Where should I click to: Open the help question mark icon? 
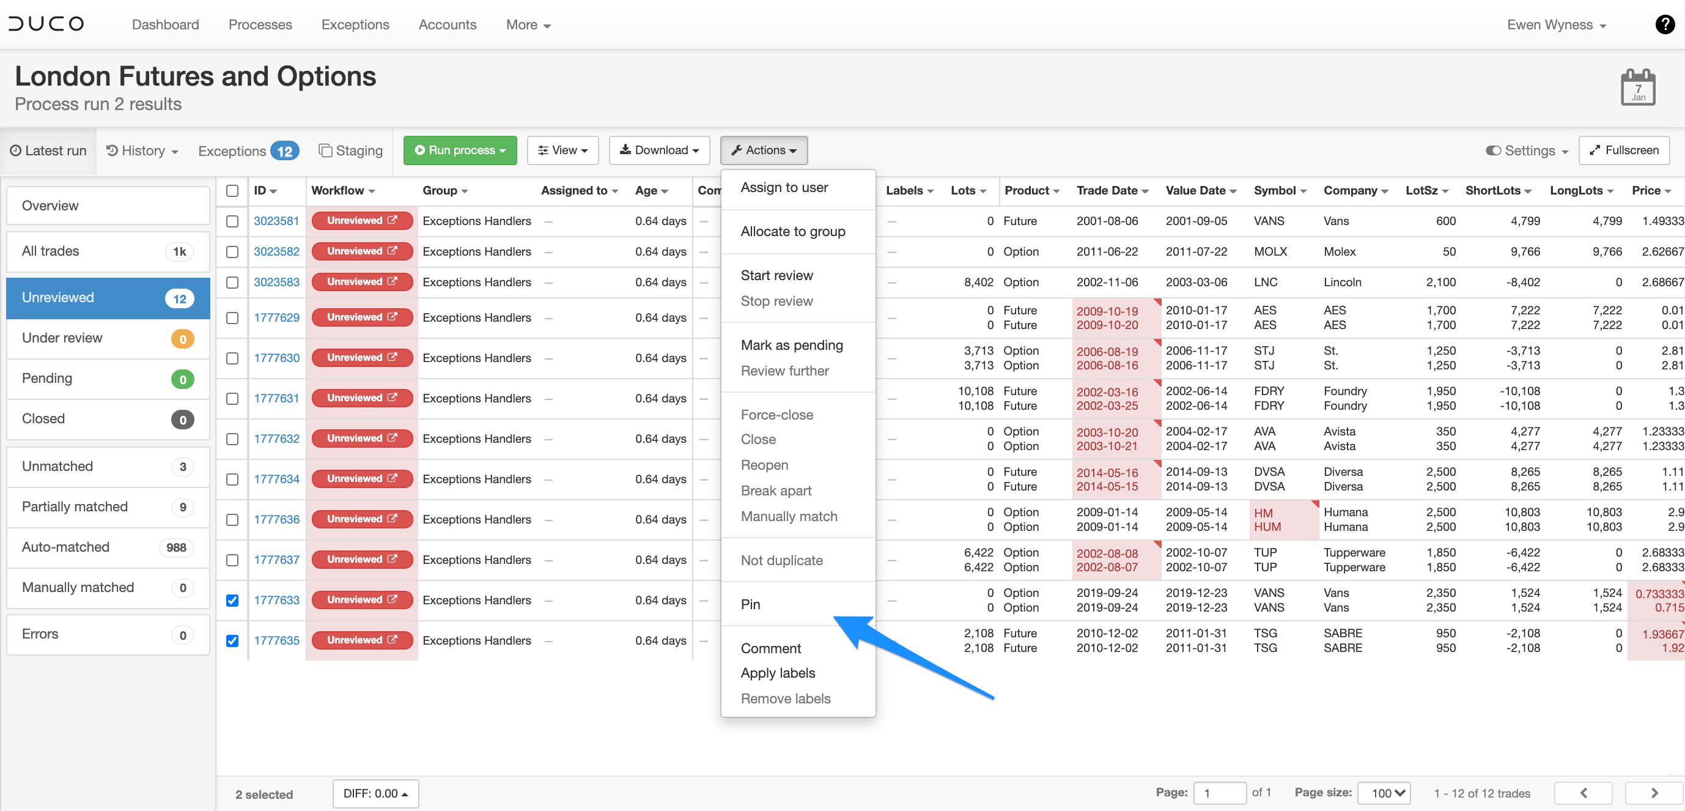[x=1665, y=24]
